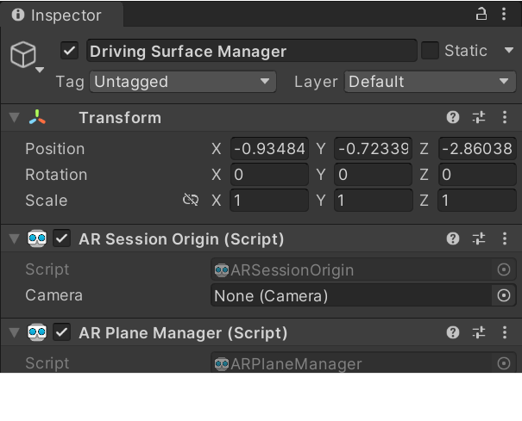Open Transform component options menu
Image resolution: width=522 pixels, height=421 pixels.
click(505, 118)
